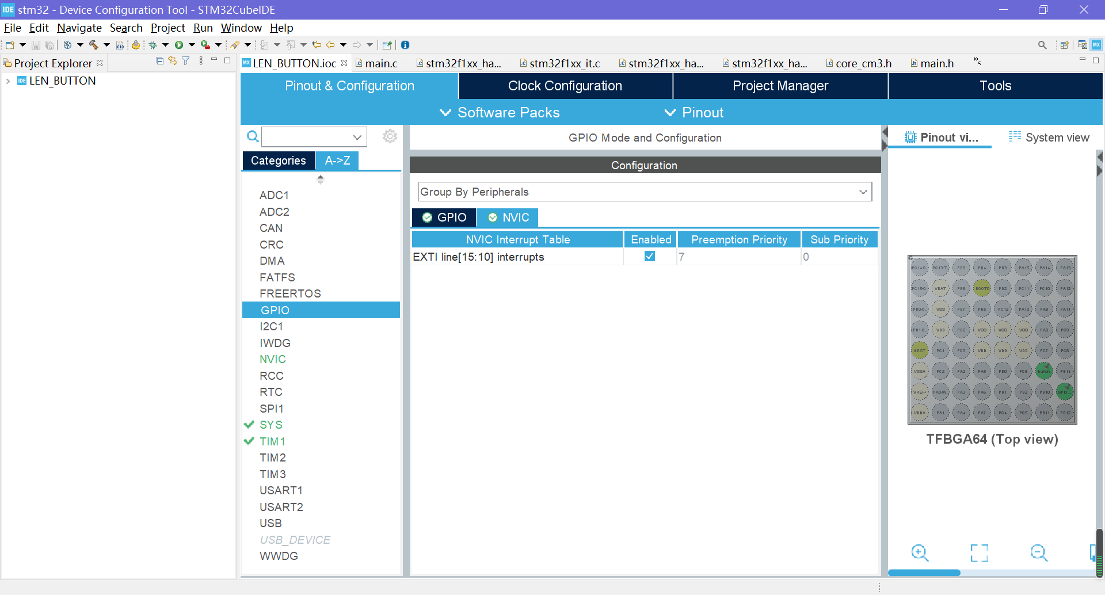Viewport: 1105px width, 595px height.
Task: Select the NVIC configuration tab
Action: pyautogui.click(x=508, y=218)
